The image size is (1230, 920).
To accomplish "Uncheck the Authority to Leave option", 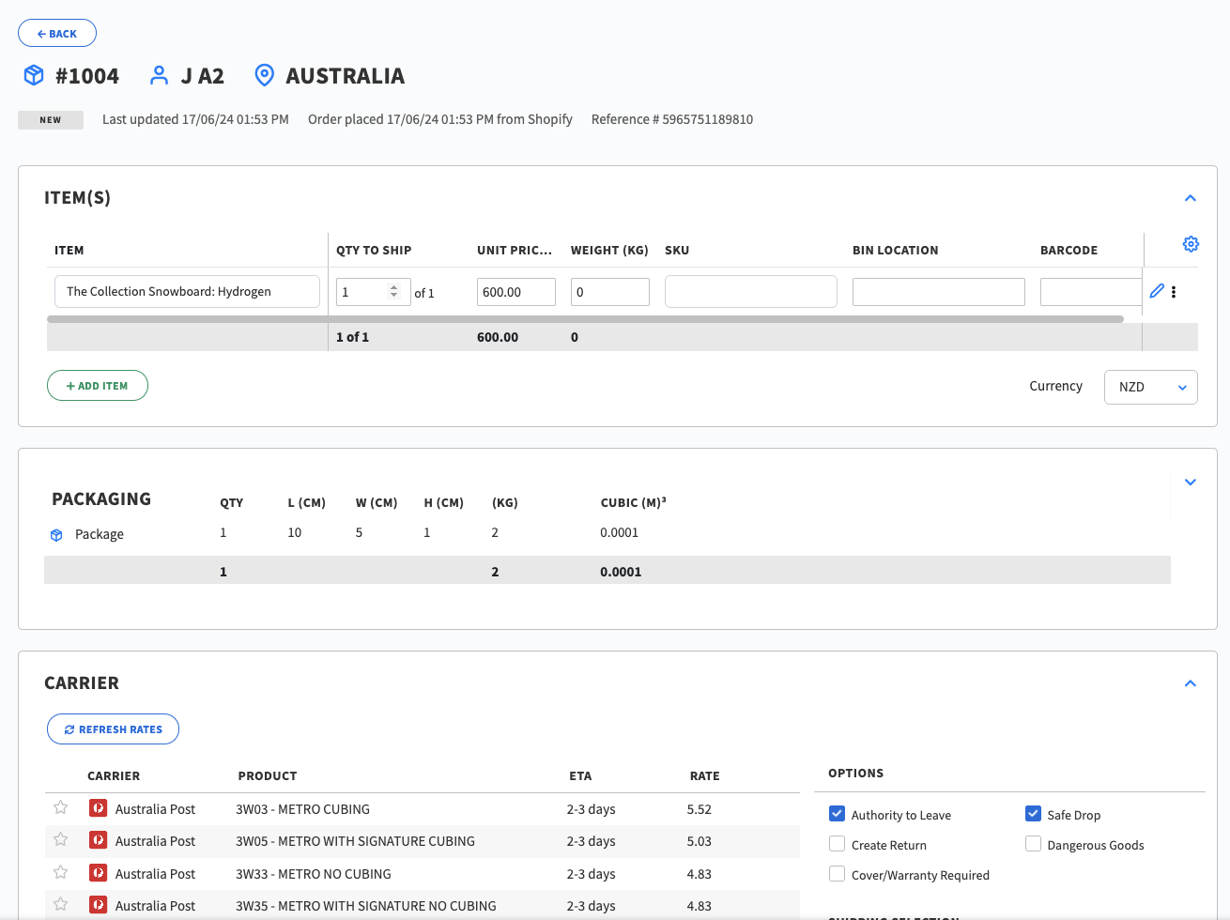I will coord(838,814).
